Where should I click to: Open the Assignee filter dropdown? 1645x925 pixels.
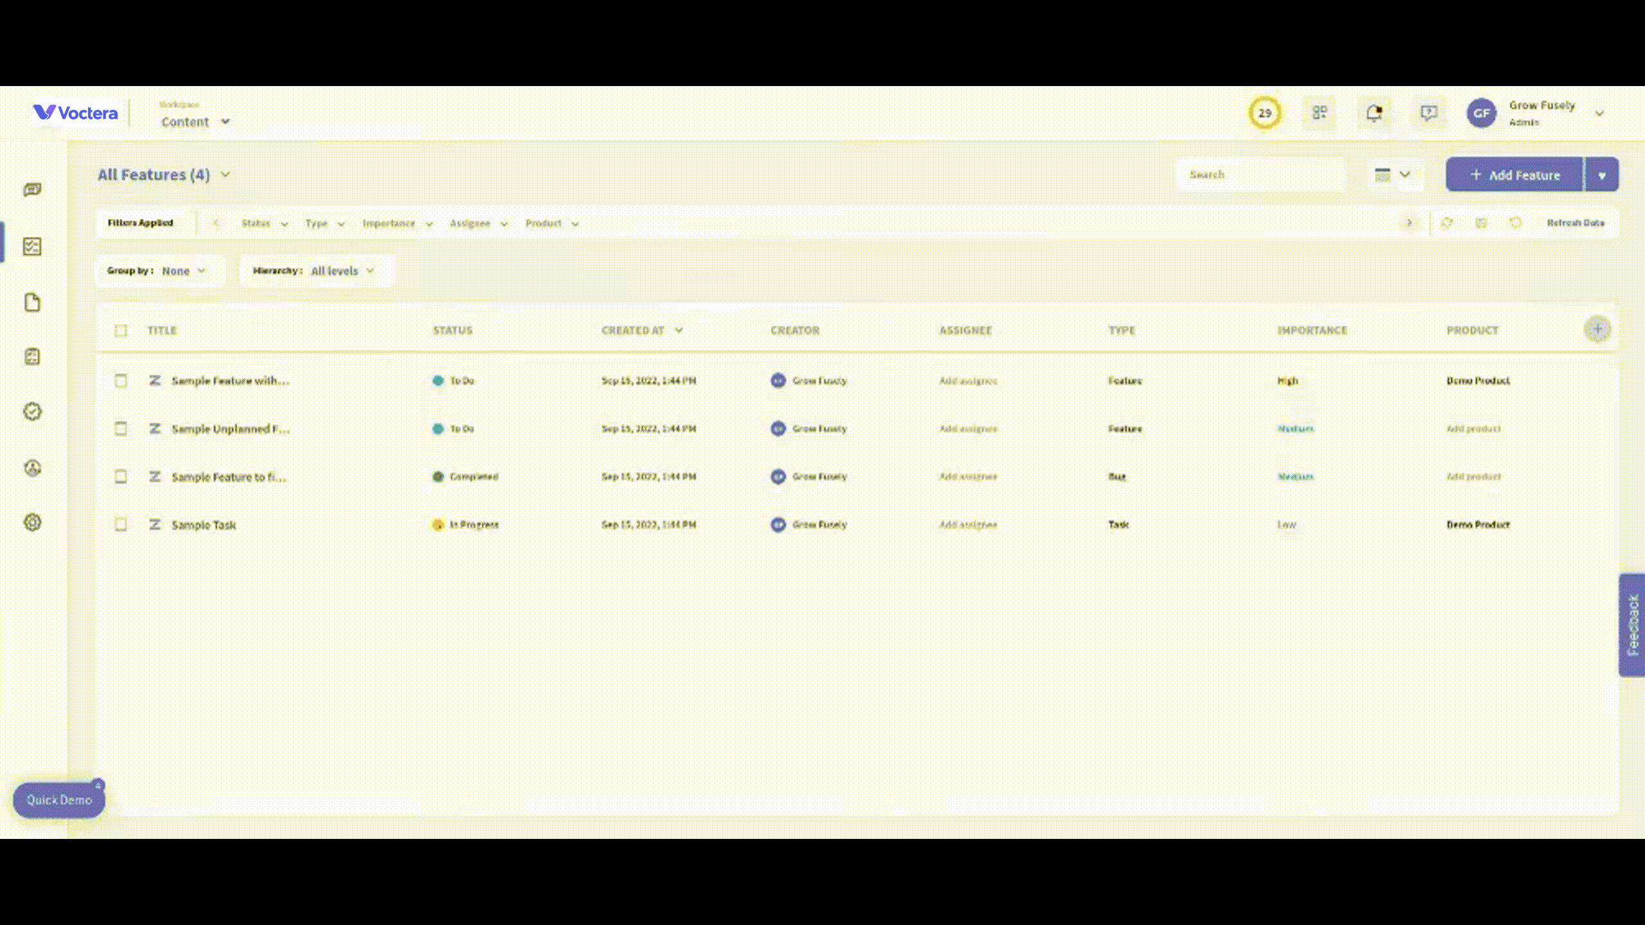click(x=479, y=224)
